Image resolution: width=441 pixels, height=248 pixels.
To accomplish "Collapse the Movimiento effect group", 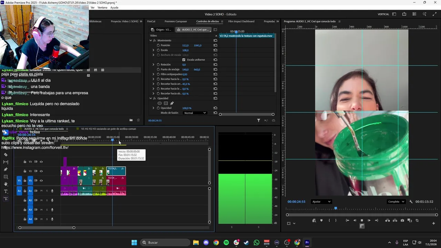I will click(151, 40).
